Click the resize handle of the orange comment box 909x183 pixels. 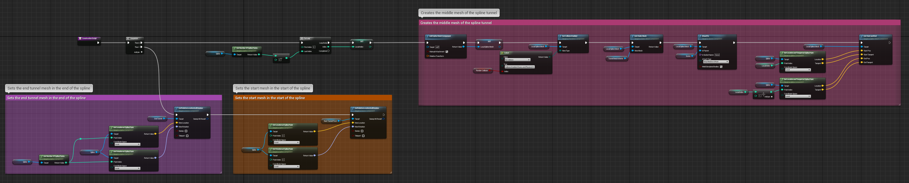[x=391, y=172]
